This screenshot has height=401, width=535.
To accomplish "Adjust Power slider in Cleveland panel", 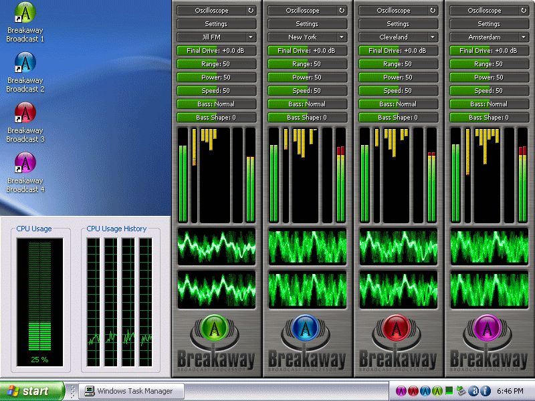I will coord(398,77).
